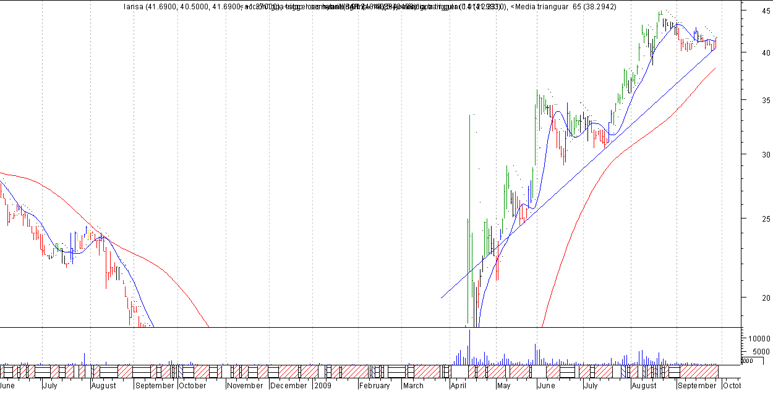The image size is (773, 408).
Task: Click the 2009 year label
Action: click(x=323, y=386)
